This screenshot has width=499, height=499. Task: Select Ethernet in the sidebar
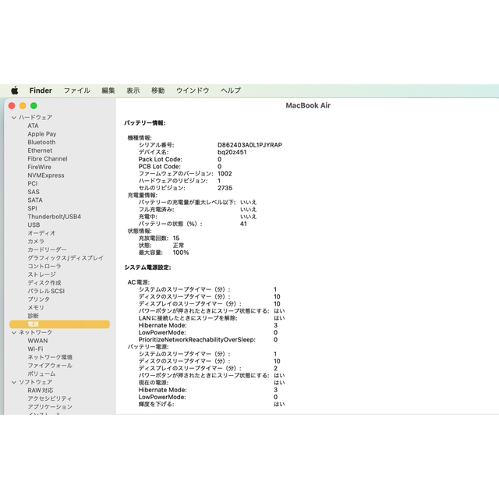(40, 150)
